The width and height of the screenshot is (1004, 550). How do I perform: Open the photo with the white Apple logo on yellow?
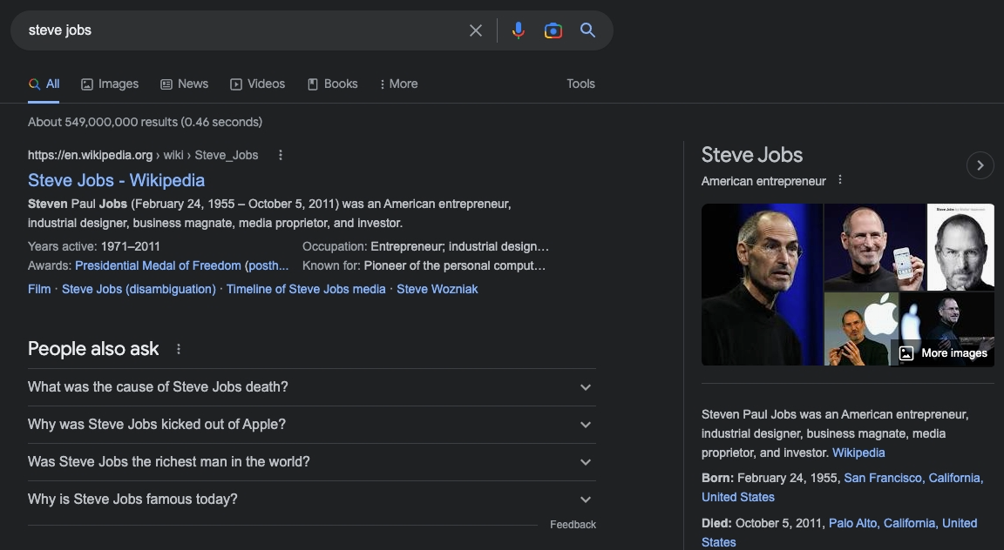click(861, 329)
